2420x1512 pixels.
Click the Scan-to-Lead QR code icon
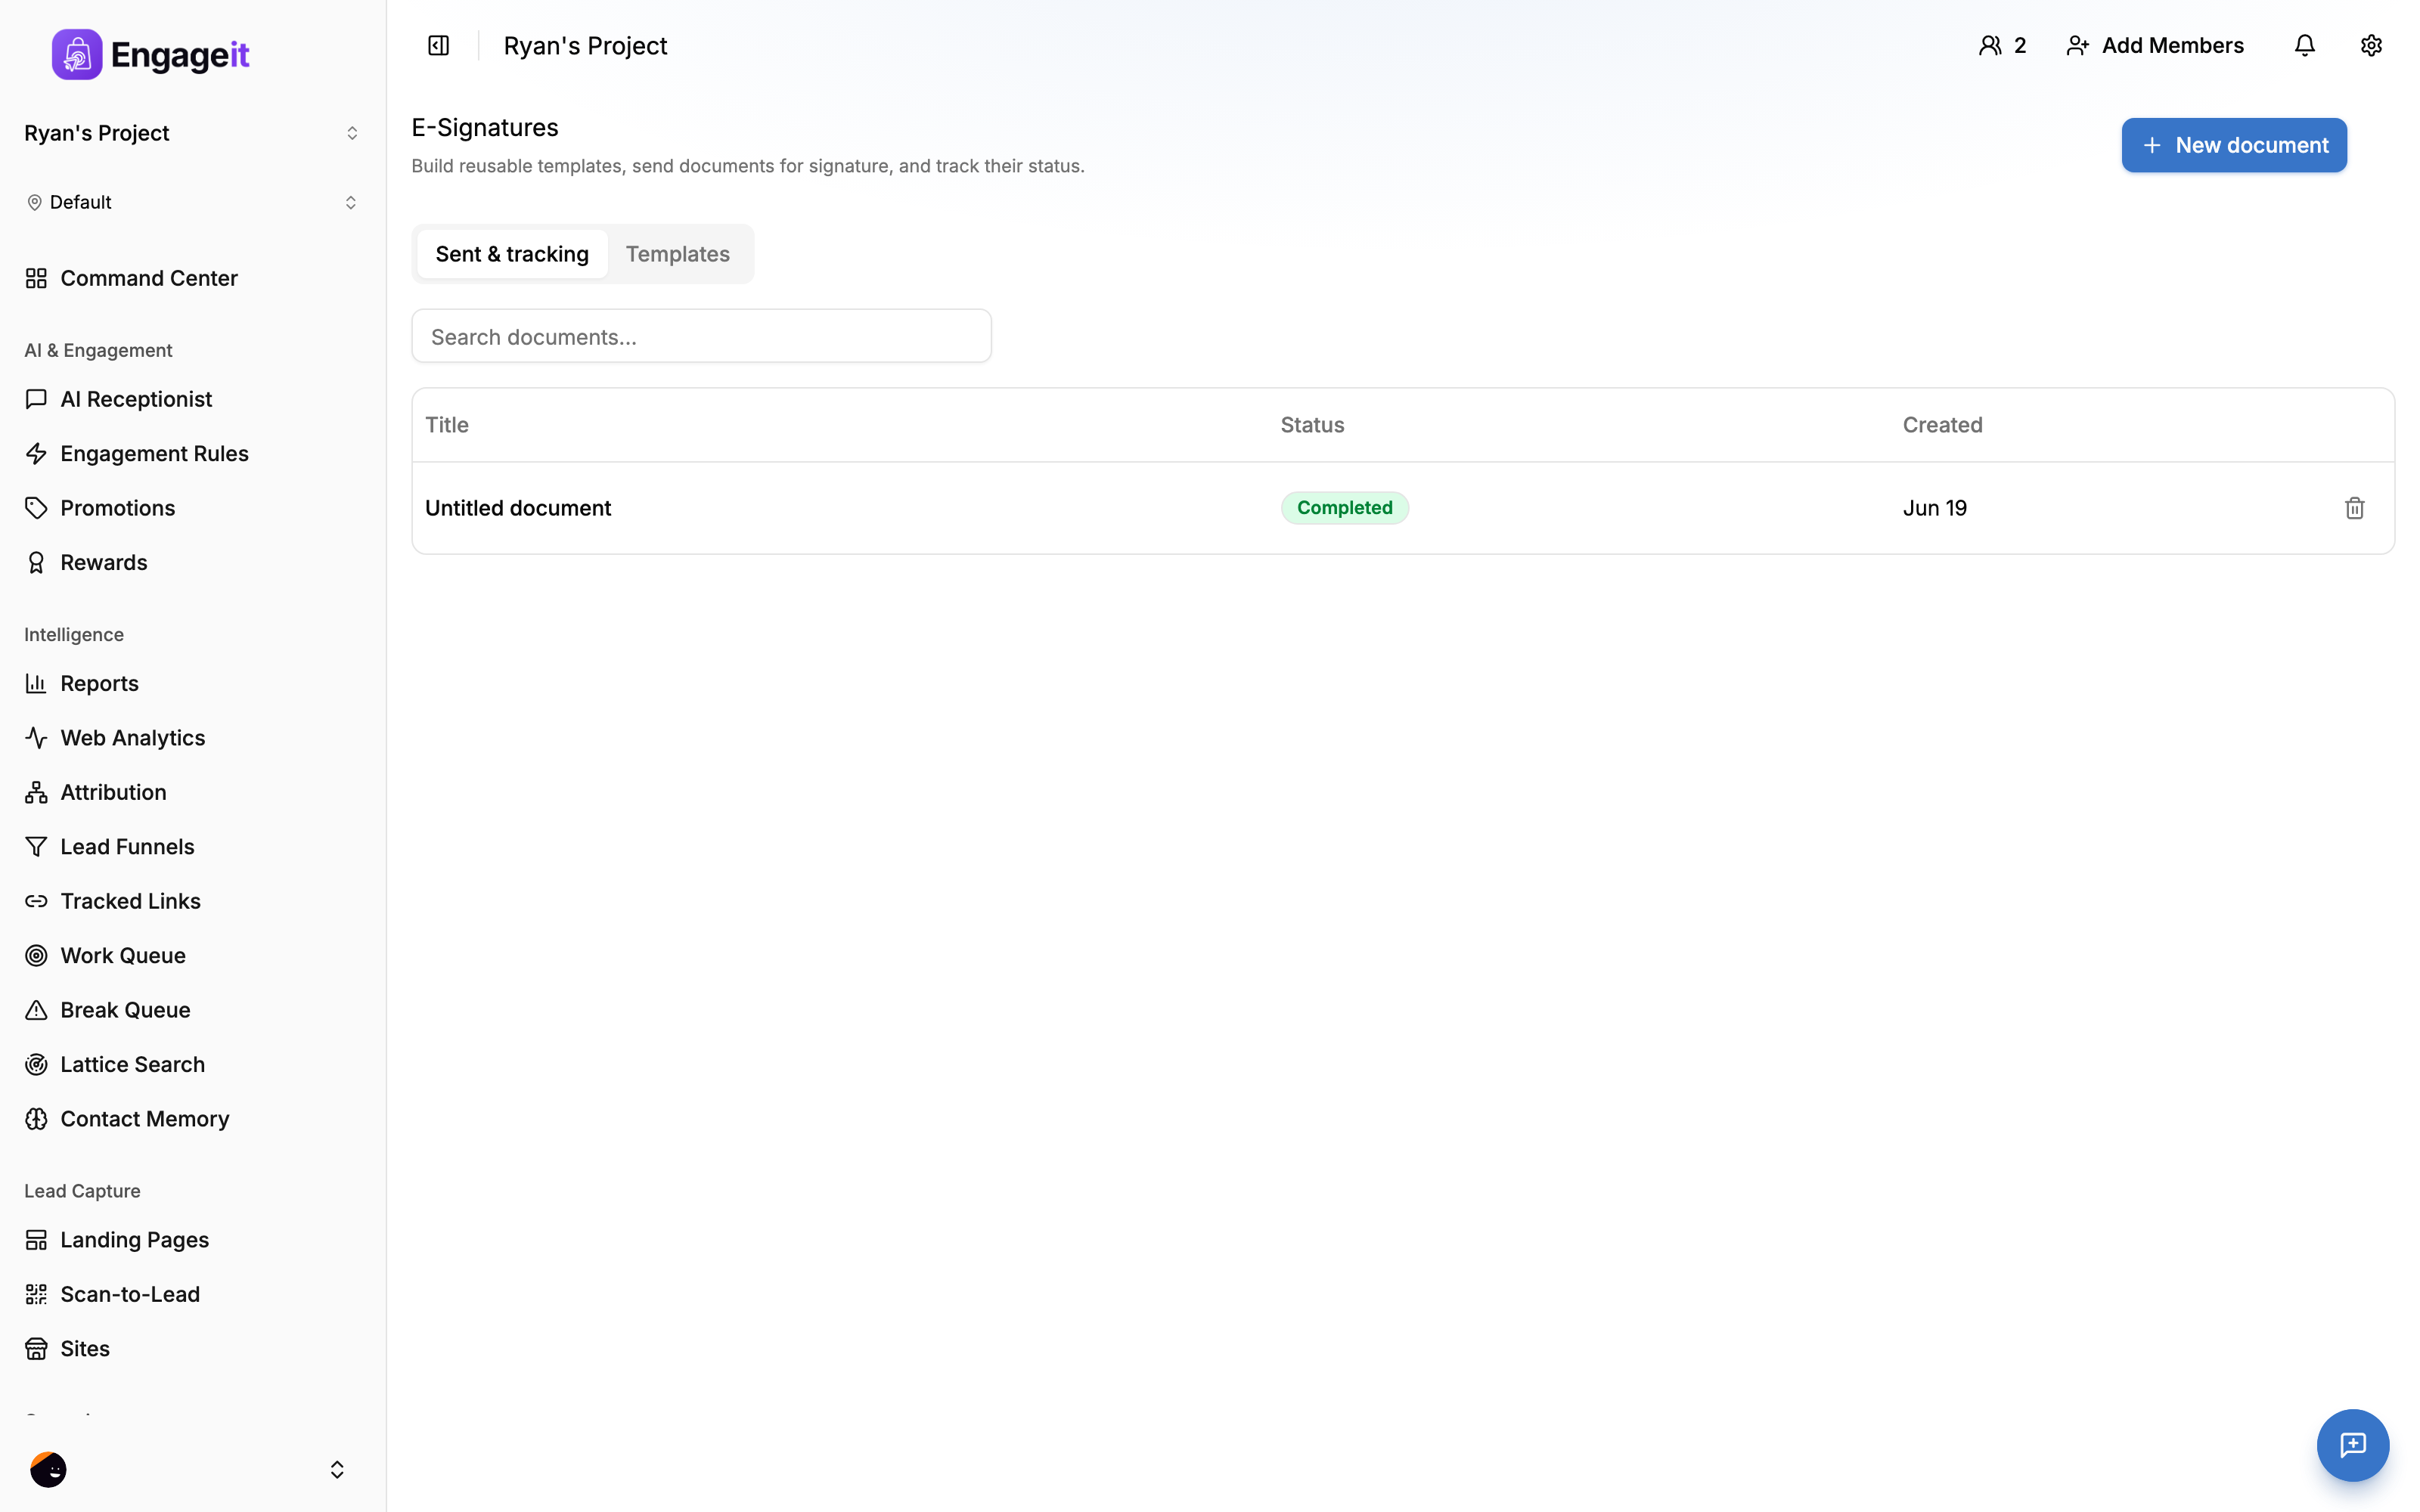(36, 1295)
